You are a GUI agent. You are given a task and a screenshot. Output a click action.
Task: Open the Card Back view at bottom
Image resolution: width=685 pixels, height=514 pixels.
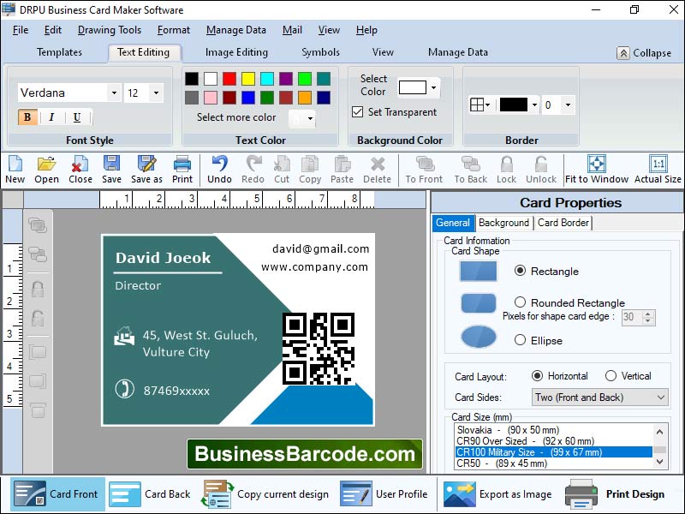150,494
